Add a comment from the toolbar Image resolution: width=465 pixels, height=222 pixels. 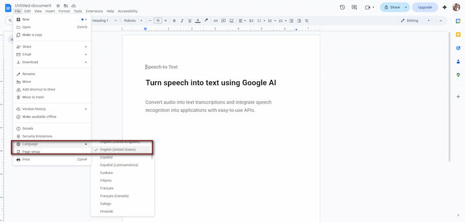[x=223, y=21]
